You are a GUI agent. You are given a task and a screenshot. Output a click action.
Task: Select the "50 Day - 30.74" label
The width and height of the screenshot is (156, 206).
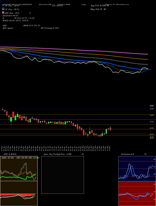click(12, 9)
